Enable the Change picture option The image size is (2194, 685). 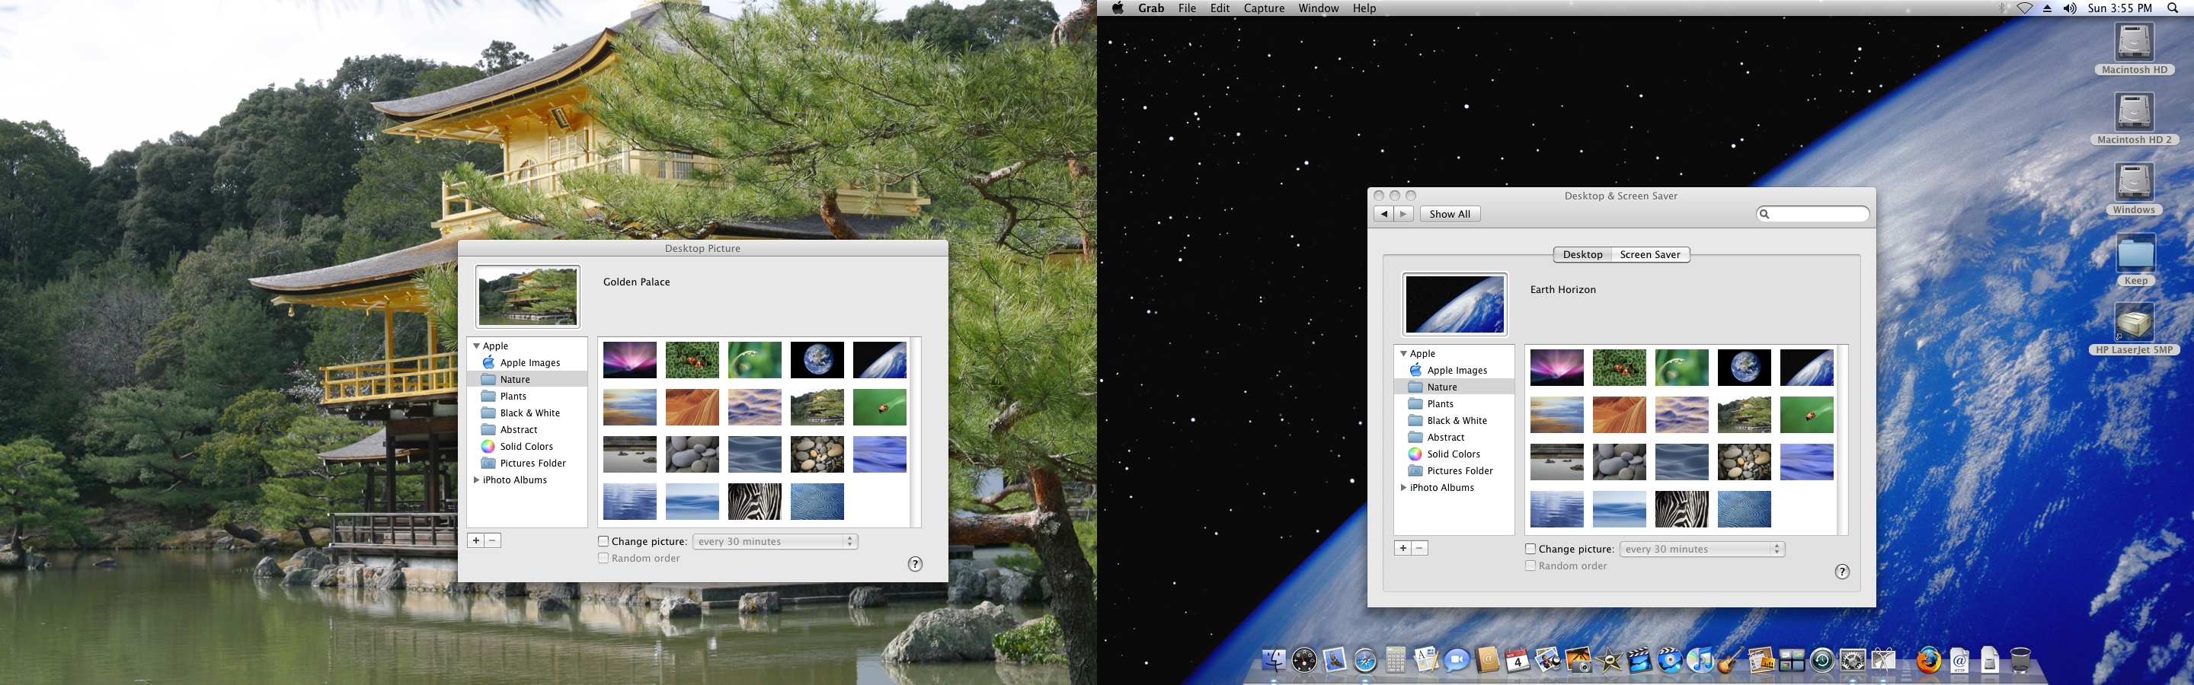[x=603, y=540]
